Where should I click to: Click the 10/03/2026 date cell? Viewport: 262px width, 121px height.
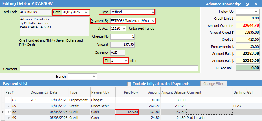click(59, 106)
